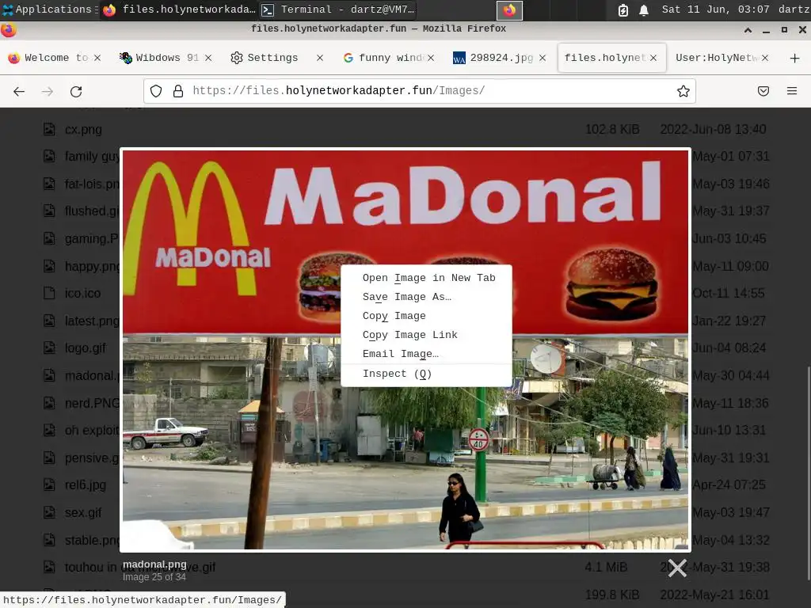Select Email Image… menu entry
The height and width of the screenshot is (608, 811).
pos(426,354)
